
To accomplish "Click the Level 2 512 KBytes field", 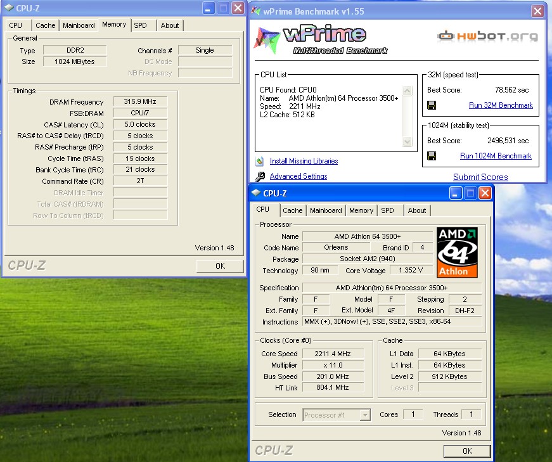I will coord(449,376).
